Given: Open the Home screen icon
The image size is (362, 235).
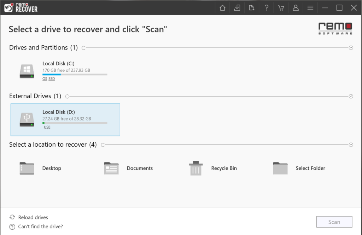Looking at the screenshot, I should pos(222,7).
